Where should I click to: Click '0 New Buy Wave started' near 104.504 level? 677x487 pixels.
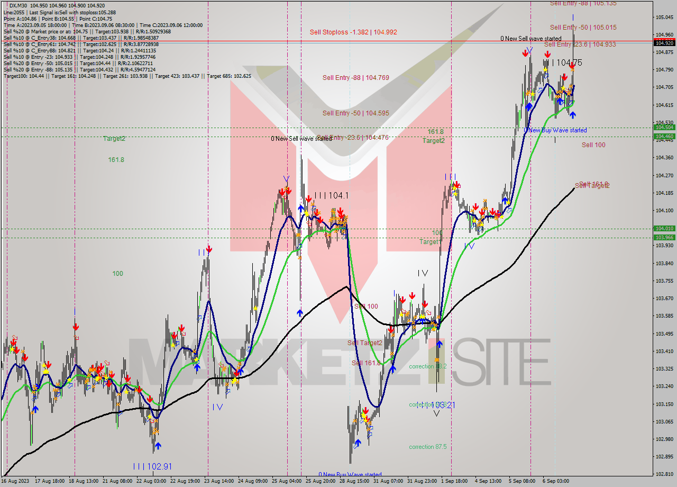(x=555, y=130)
